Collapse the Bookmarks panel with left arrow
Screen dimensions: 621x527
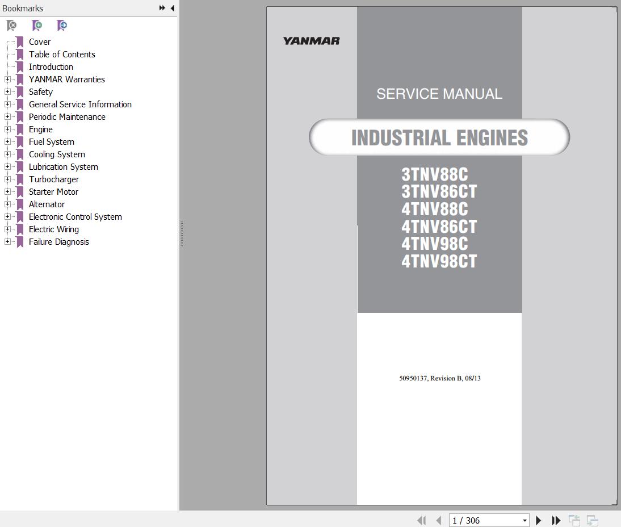(x=172, y=8)
